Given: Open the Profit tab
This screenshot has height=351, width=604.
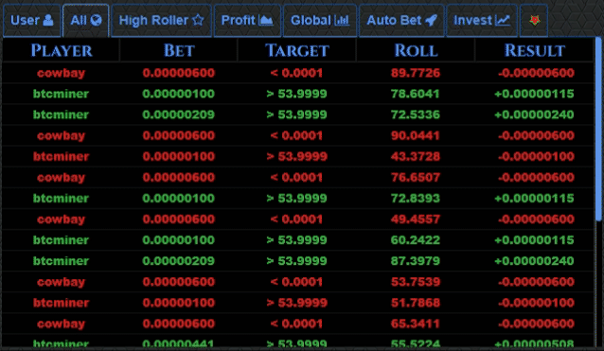Looking at the screenshot, I should pos(247,21).
